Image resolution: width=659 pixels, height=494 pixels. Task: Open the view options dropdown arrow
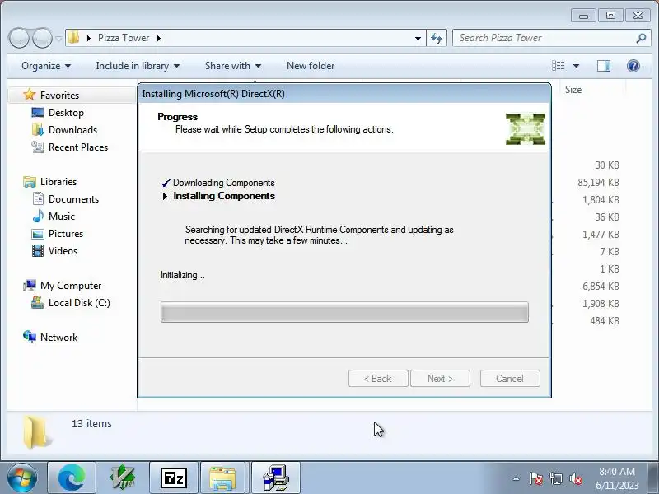coord(576,66)
